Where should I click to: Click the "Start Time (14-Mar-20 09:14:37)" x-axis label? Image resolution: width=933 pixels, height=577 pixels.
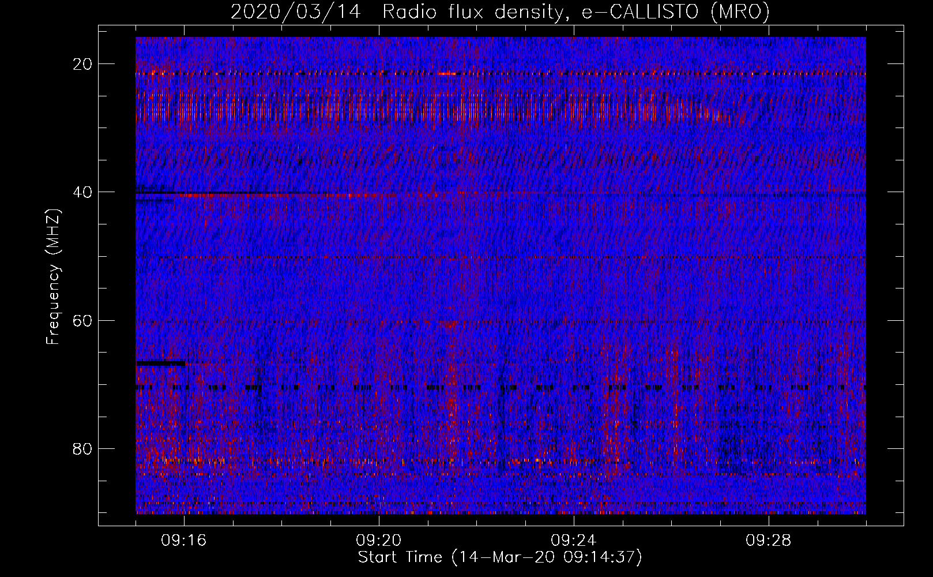(x=500, y=557)
